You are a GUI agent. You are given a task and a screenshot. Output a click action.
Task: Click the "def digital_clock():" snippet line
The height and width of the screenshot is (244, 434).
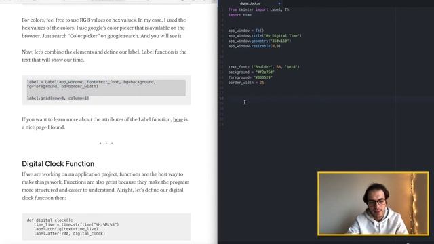coord(50,220)
